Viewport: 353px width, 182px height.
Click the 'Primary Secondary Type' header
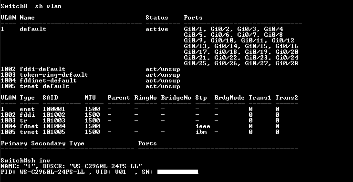point(42,143)
